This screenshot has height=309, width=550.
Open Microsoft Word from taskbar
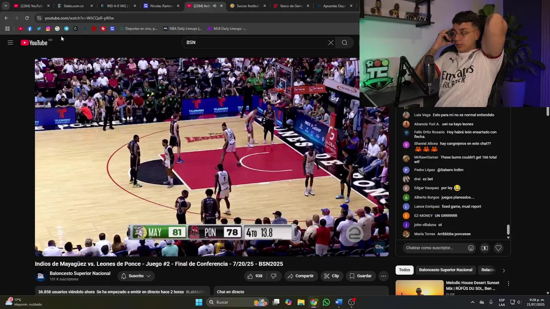pyautogui.click(x=339, y=302)
